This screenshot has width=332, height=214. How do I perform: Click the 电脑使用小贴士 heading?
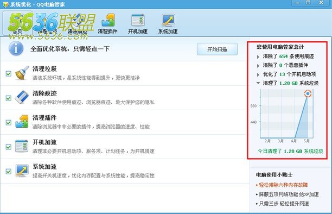[x=274, y=175]
